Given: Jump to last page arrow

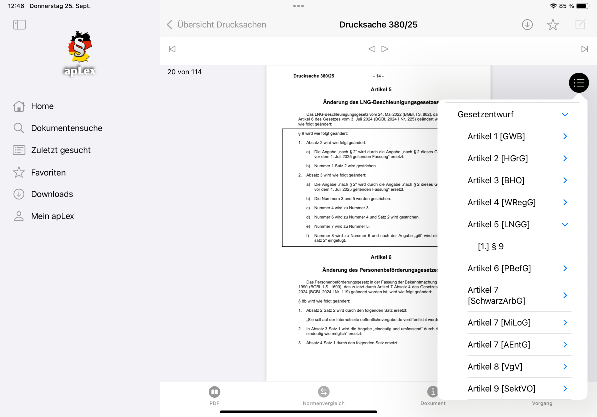Looking at the screenshot, I should pyautogui.click(x=584, y=49).
